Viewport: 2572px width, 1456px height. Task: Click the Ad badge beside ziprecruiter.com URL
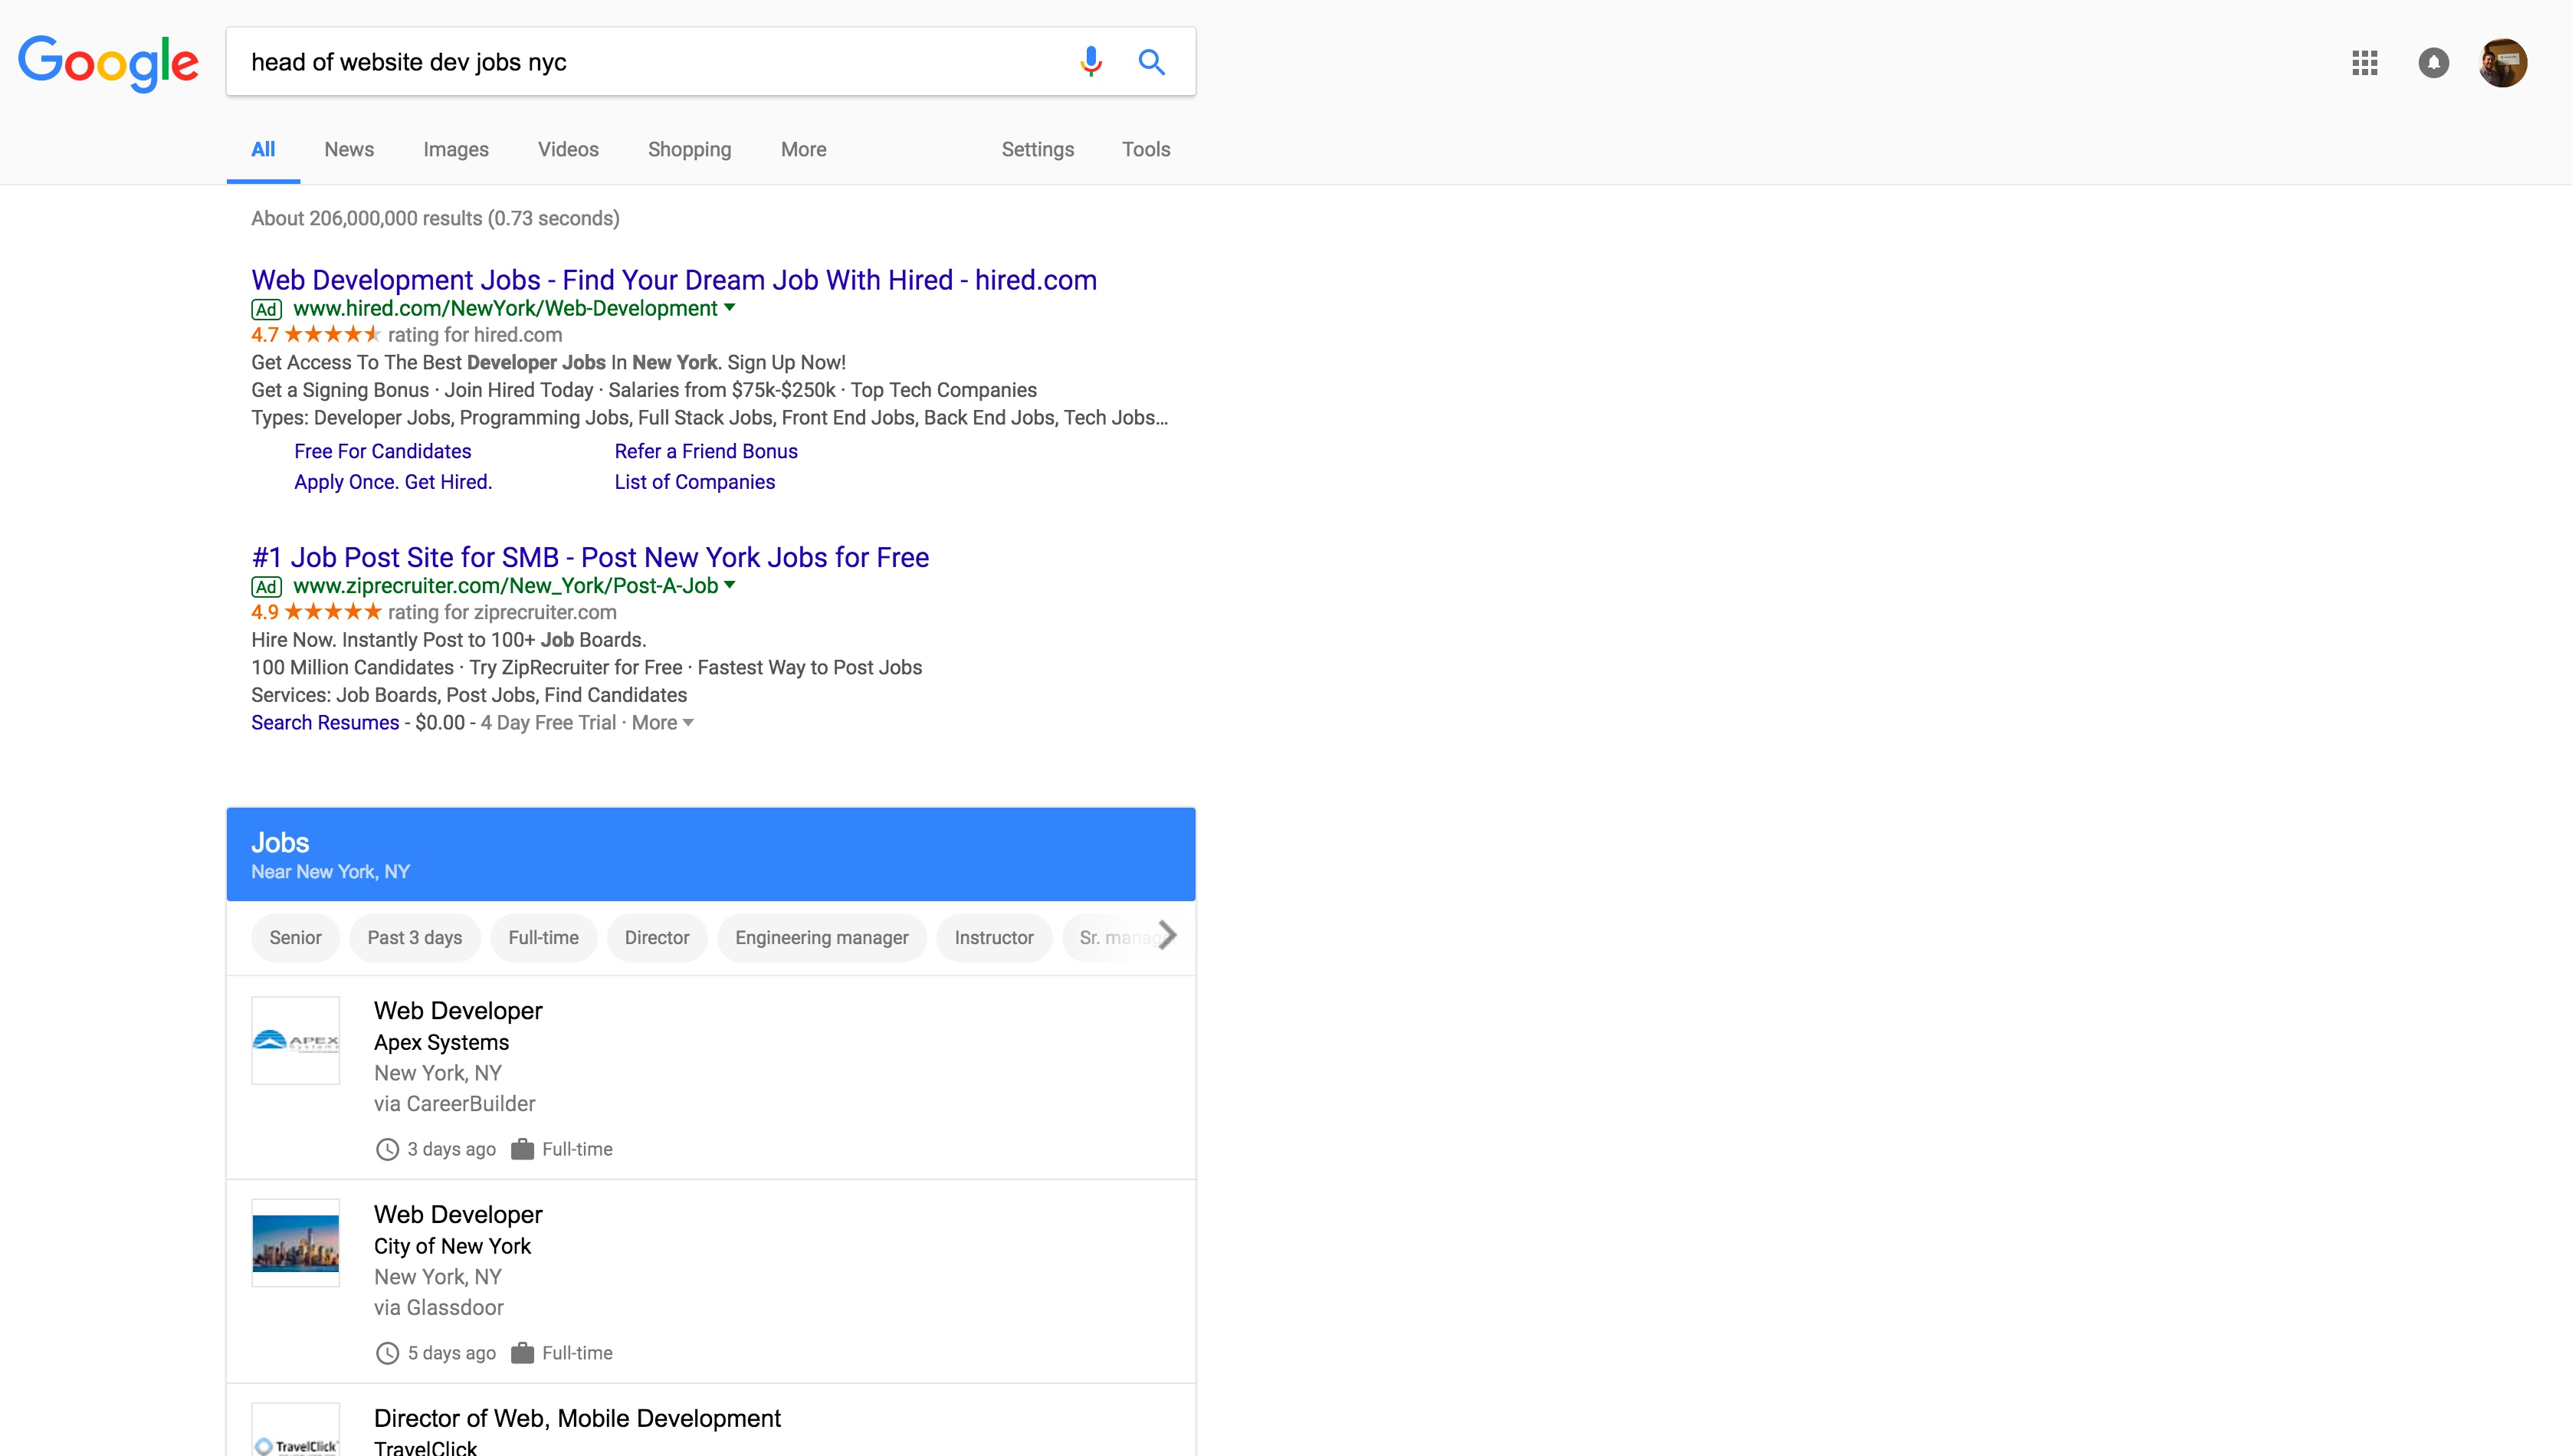266,586
